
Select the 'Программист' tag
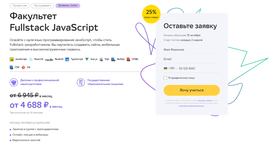[x=43, y=5]
